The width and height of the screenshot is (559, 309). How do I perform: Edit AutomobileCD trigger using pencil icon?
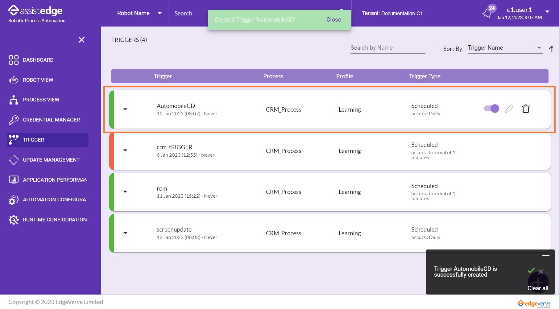coord(509,109)
